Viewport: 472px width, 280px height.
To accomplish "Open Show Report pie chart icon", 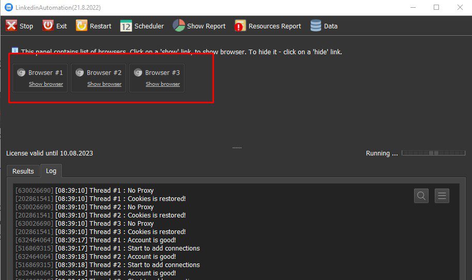I will coord(179,26).
